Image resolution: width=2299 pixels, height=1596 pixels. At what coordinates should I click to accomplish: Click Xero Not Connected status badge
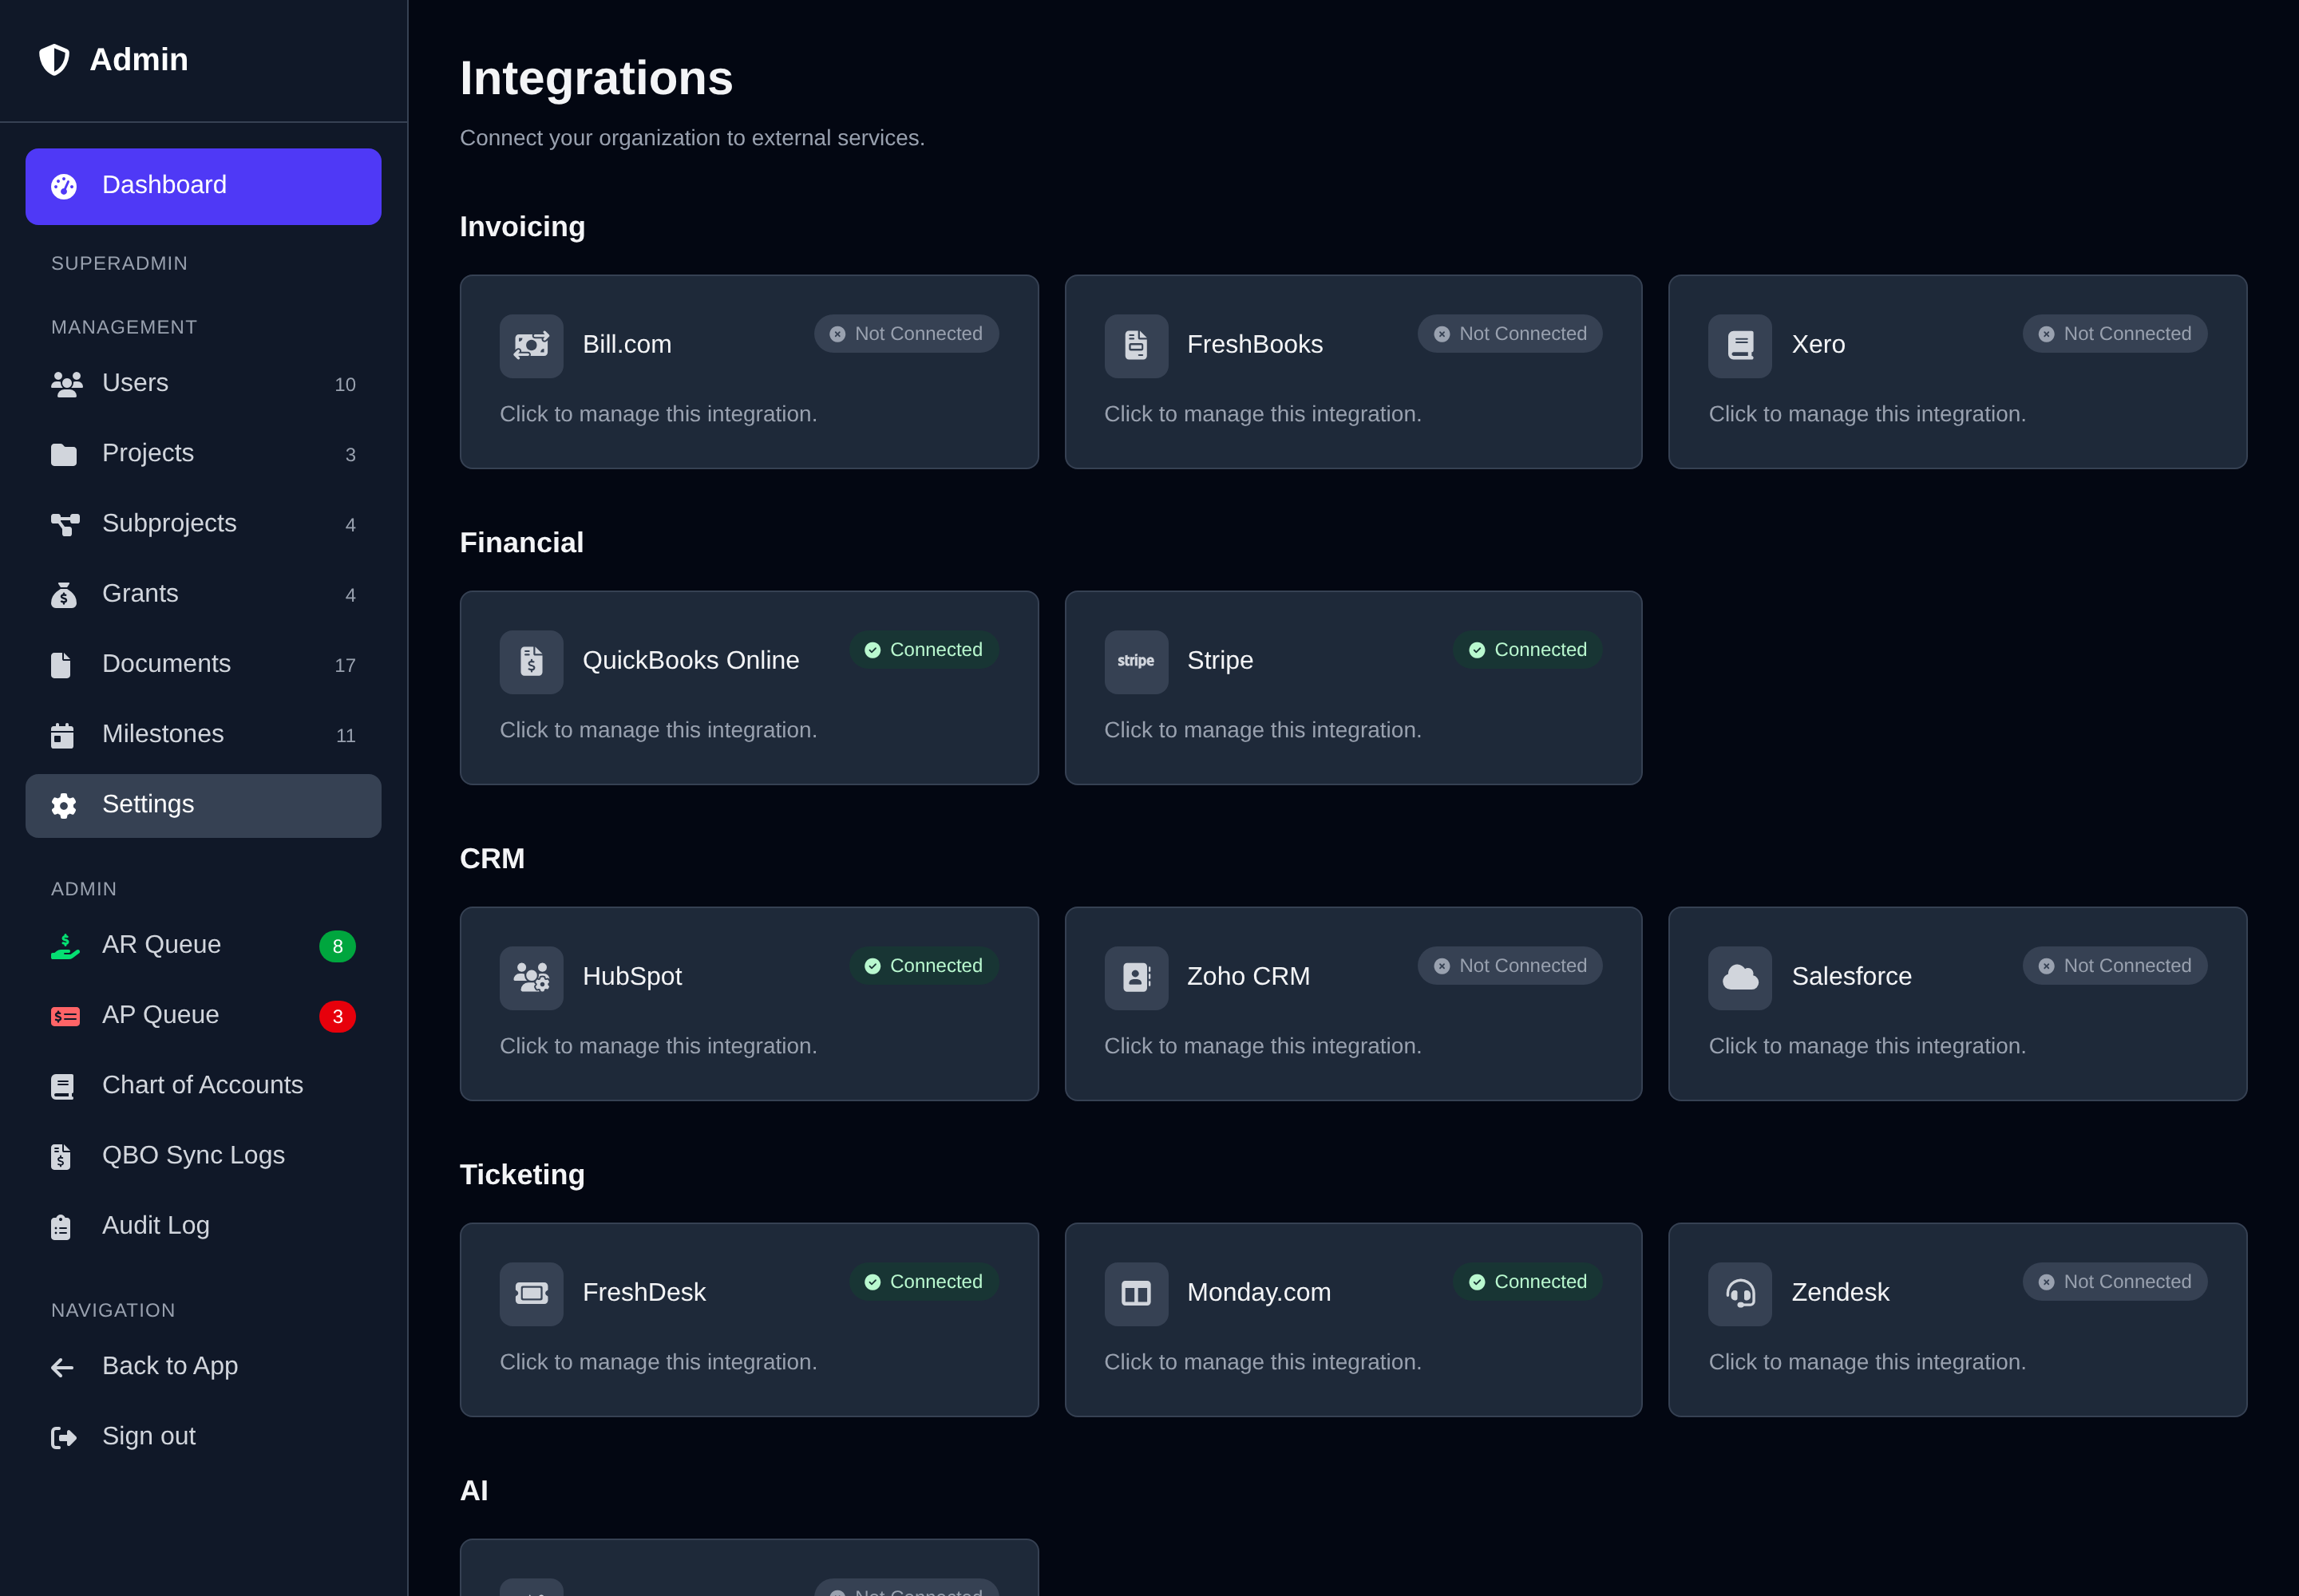tap(2115, 334)
